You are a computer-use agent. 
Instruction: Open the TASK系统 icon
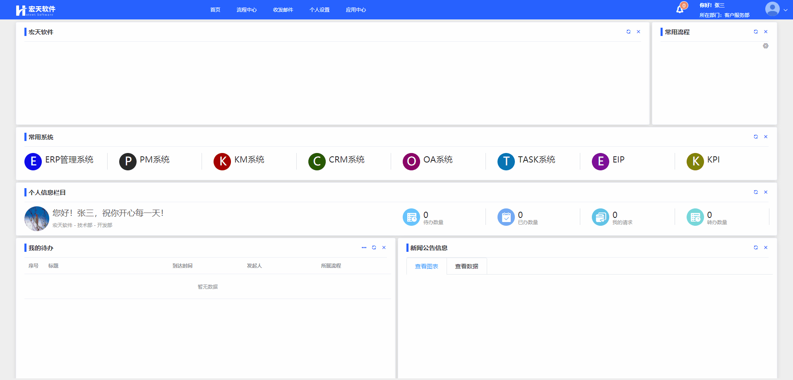pos(506,161)
